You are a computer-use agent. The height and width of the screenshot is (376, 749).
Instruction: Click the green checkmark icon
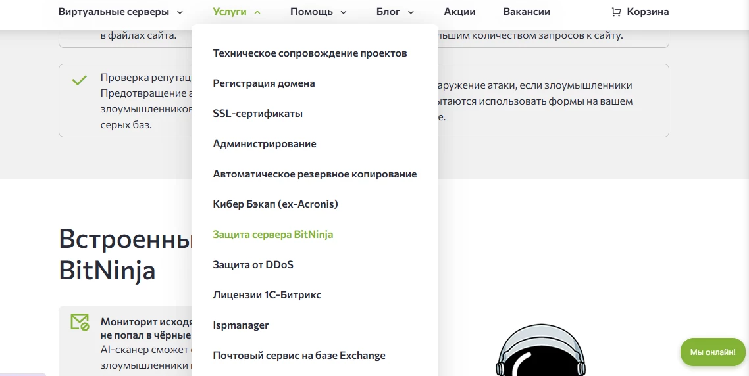[x=80, y=81]
